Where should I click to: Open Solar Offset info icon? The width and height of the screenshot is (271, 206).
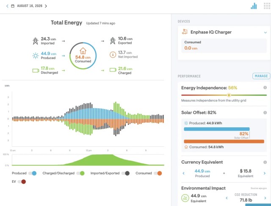click(265, 113)
